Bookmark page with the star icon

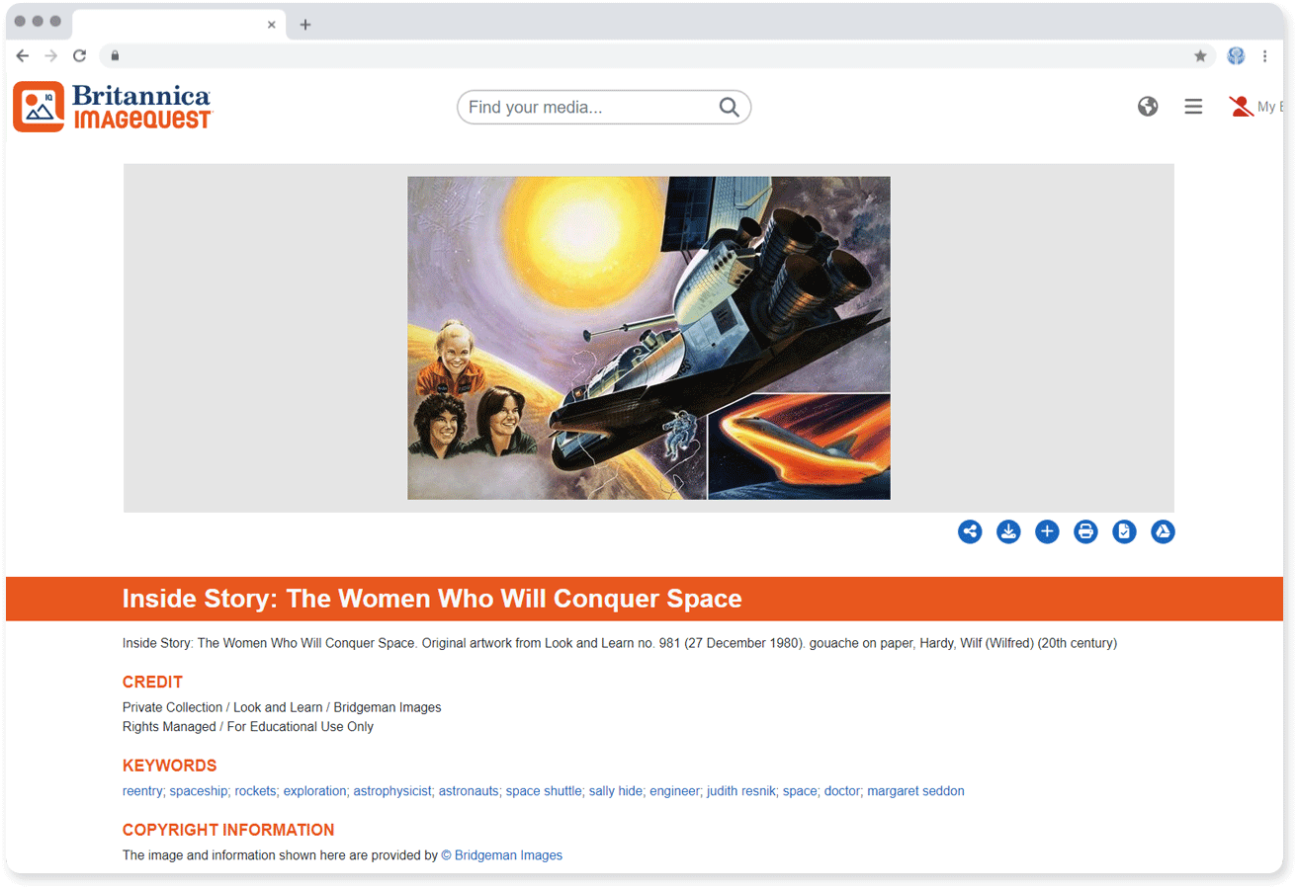pos(1200,56)
